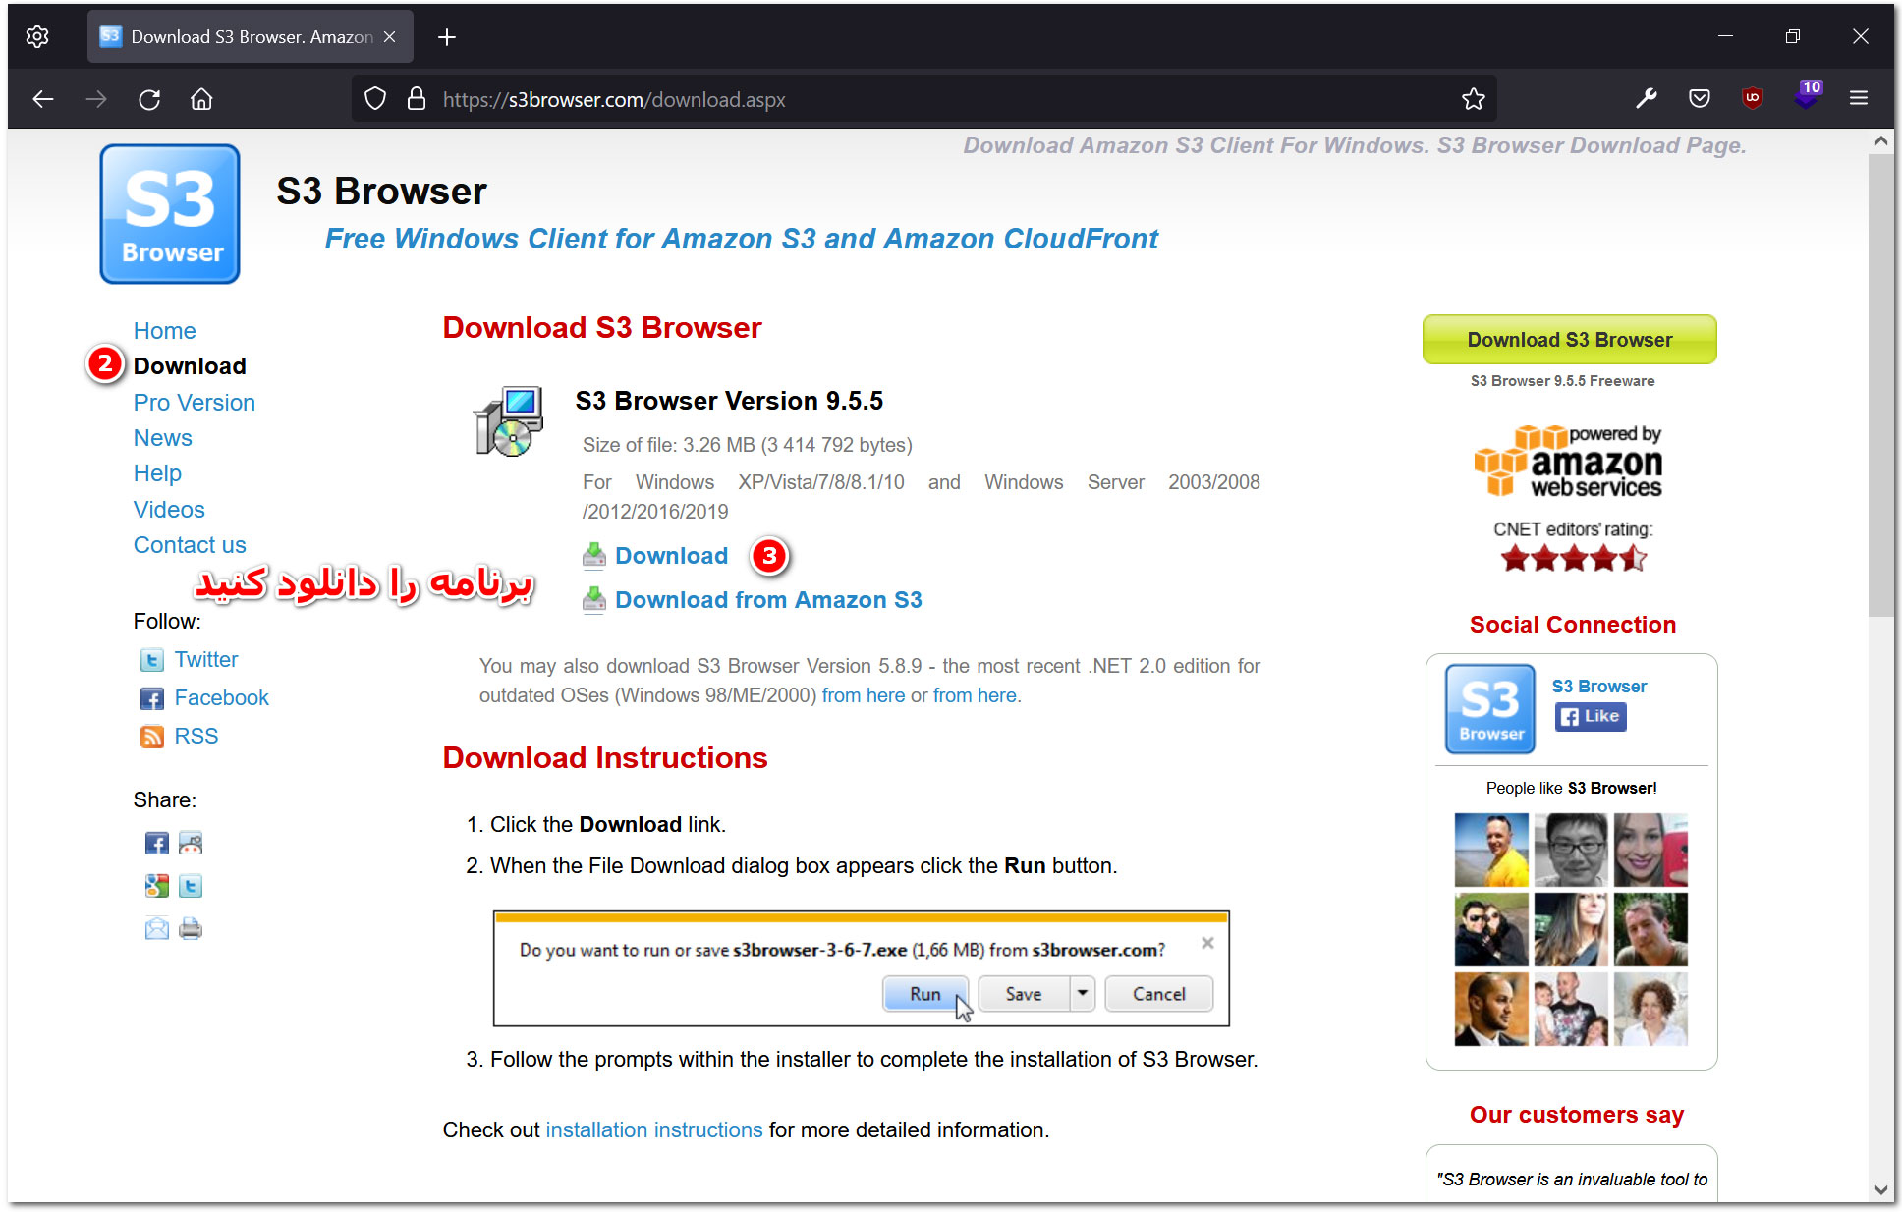Open the uBlock Origin extension icon
Screen dimensions: 1902x1212
(1752, 98)
